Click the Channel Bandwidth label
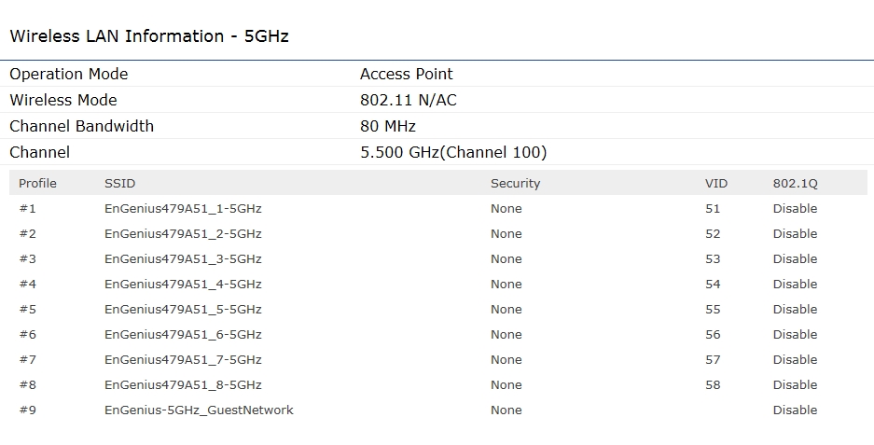 [x=81, y=126]
